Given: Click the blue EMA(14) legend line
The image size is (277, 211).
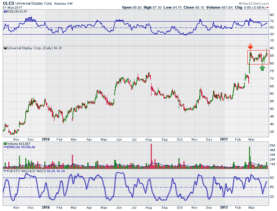Looking at the screenshot, I should point(5,147).
